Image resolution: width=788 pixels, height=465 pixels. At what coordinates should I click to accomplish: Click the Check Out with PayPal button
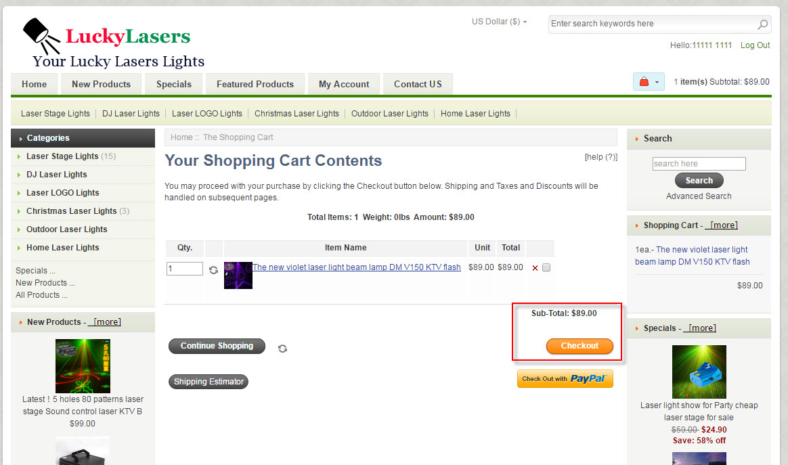(565, 379)
